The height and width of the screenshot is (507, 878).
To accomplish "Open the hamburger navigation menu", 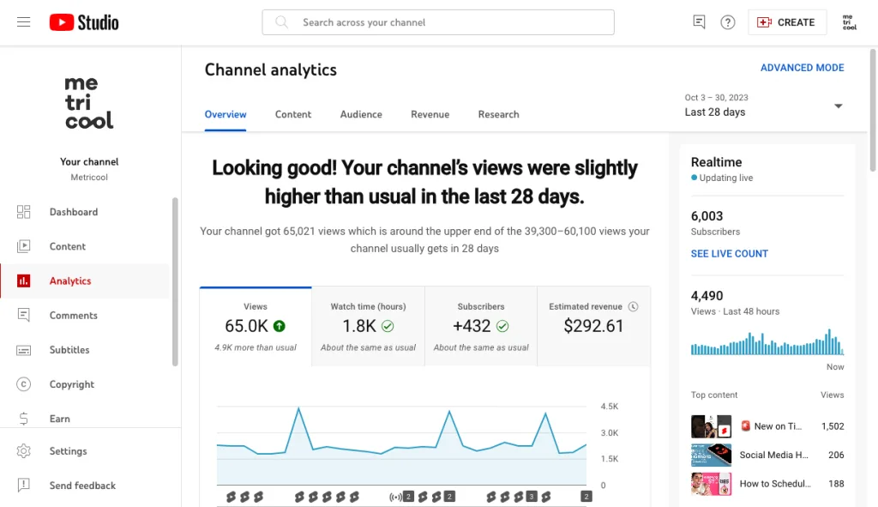I will point(23,22).
